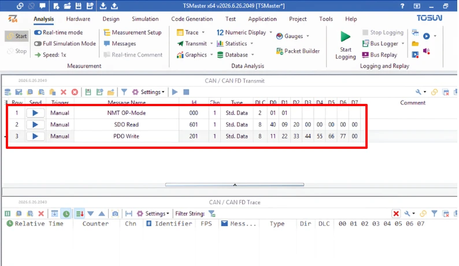Screen dimensions: 459x266
Task: Clear the trace with the red X icon
Action: pos(41,213)
